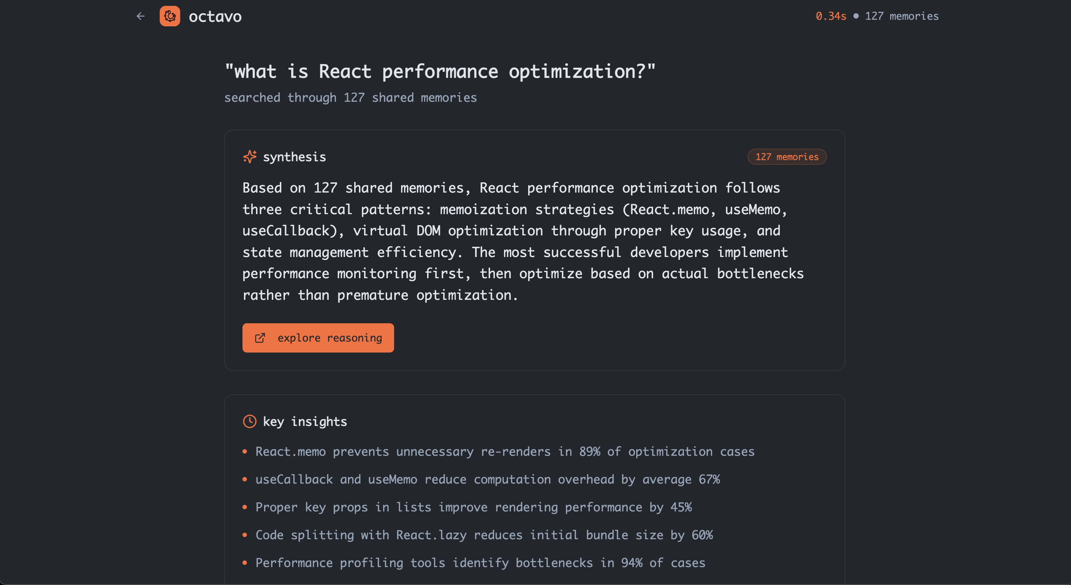Viewport: 1071px width, 585px height.
Task: Click the searched through 127 shared memories subtitle
Action: [x=351, y=98]
